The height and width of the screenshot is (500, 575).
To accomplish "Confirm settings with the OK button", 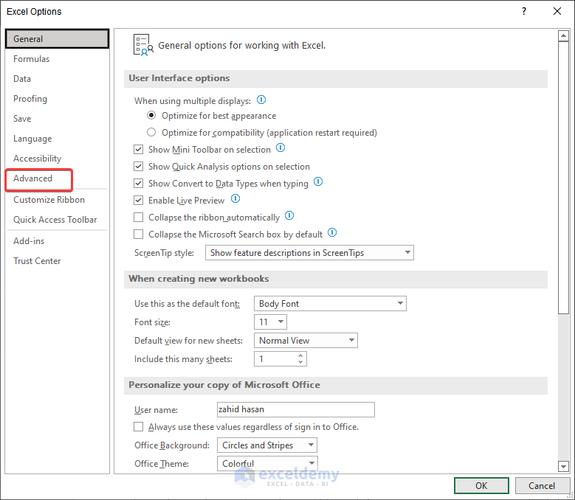I will [481, 486].
